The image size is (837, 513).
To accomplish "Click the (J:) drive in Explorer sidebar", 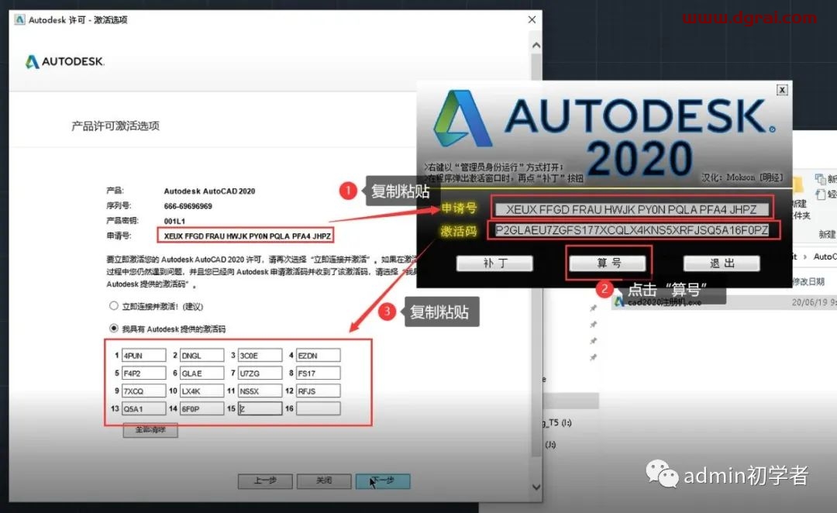I will click(x=550, y=445).
